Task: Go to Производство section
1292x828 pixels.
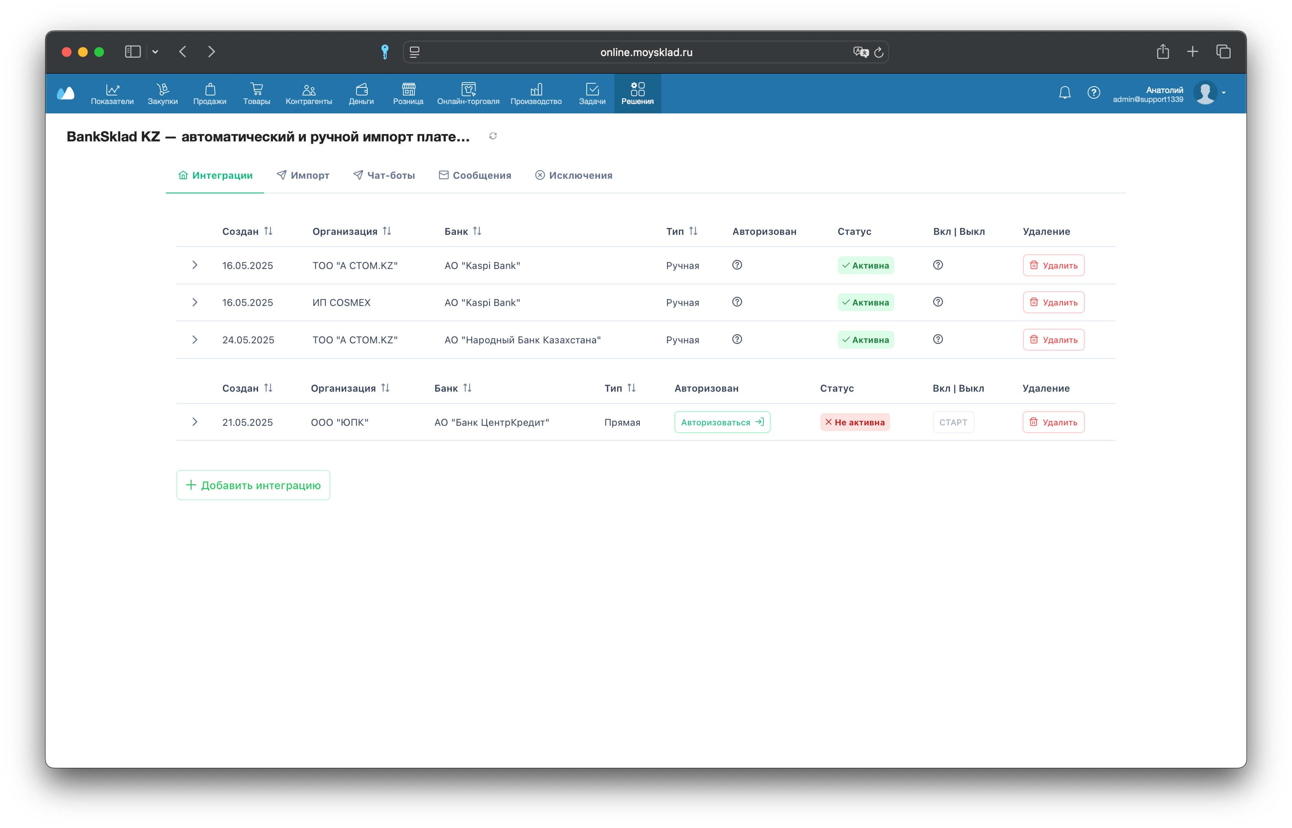Action: click(x=536, y=93)
